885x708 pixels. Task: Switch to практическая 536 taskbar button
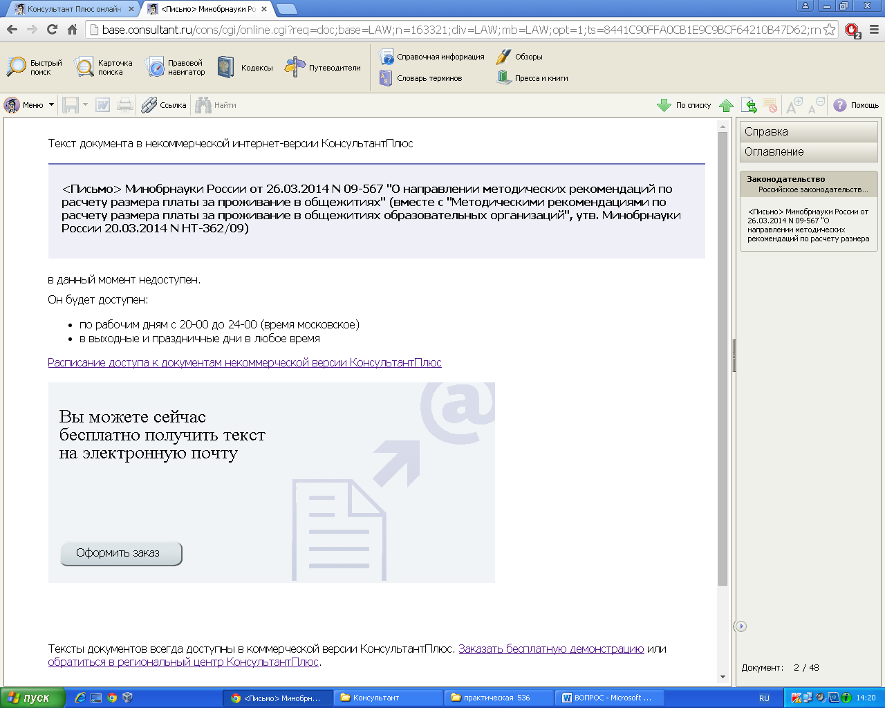[x=499, y=698]
